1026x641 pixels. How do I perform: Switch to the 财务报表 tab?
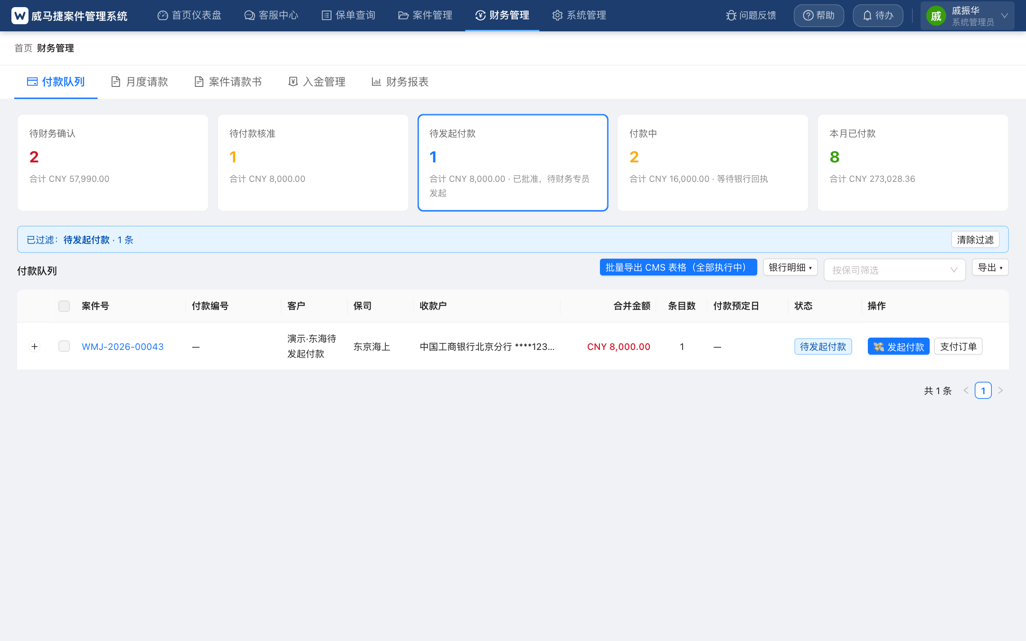pos(400,82)
